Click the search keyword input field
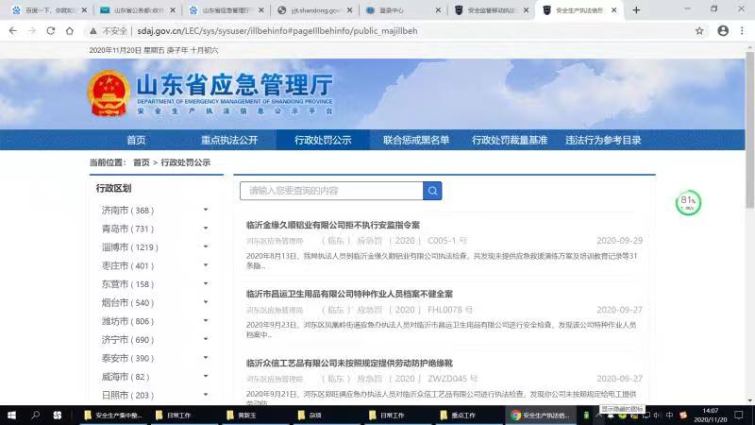This screenshot has width=755, height=425. tap(331, 191)
